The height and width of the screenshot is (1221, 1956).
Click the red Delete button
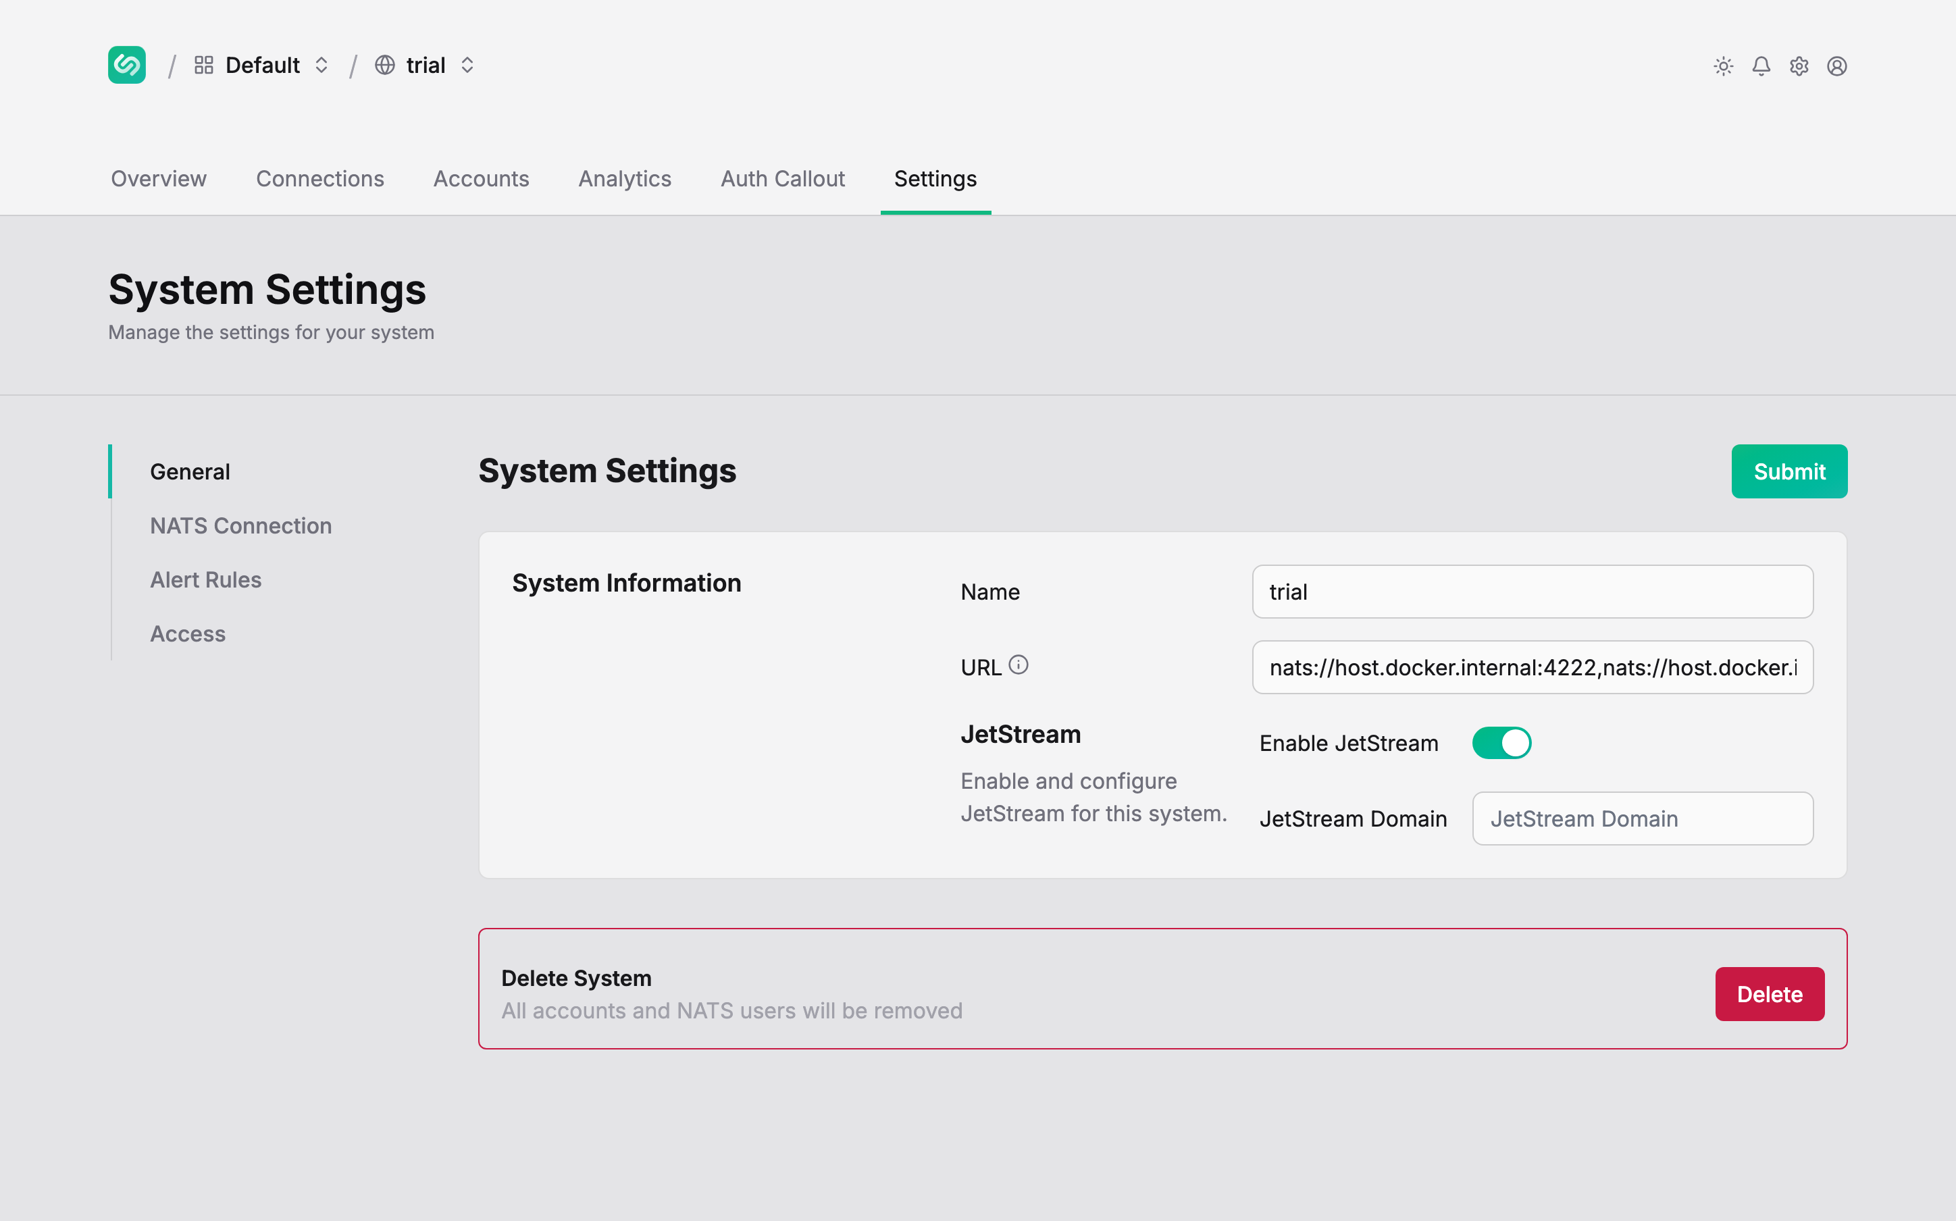pos(1770,994)
